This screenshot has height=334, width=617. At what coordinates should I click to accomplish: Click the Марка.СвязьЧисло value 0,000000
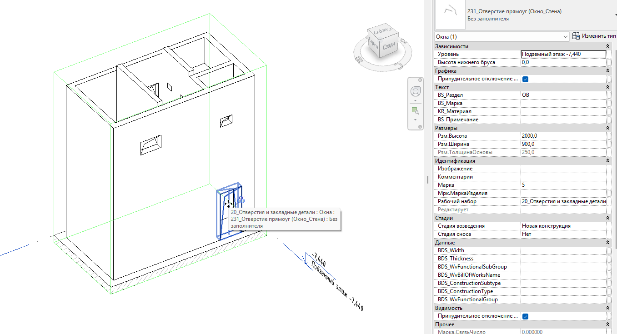563,332
